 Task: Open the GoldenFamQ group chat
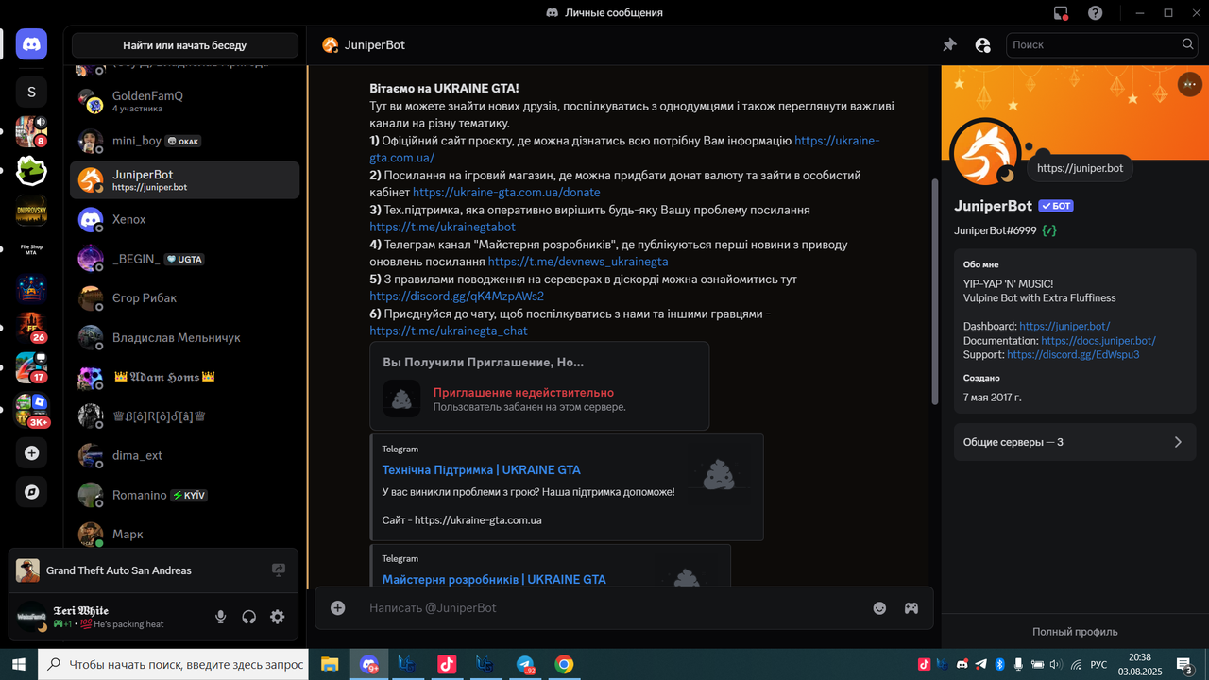[x=185, y=101]
